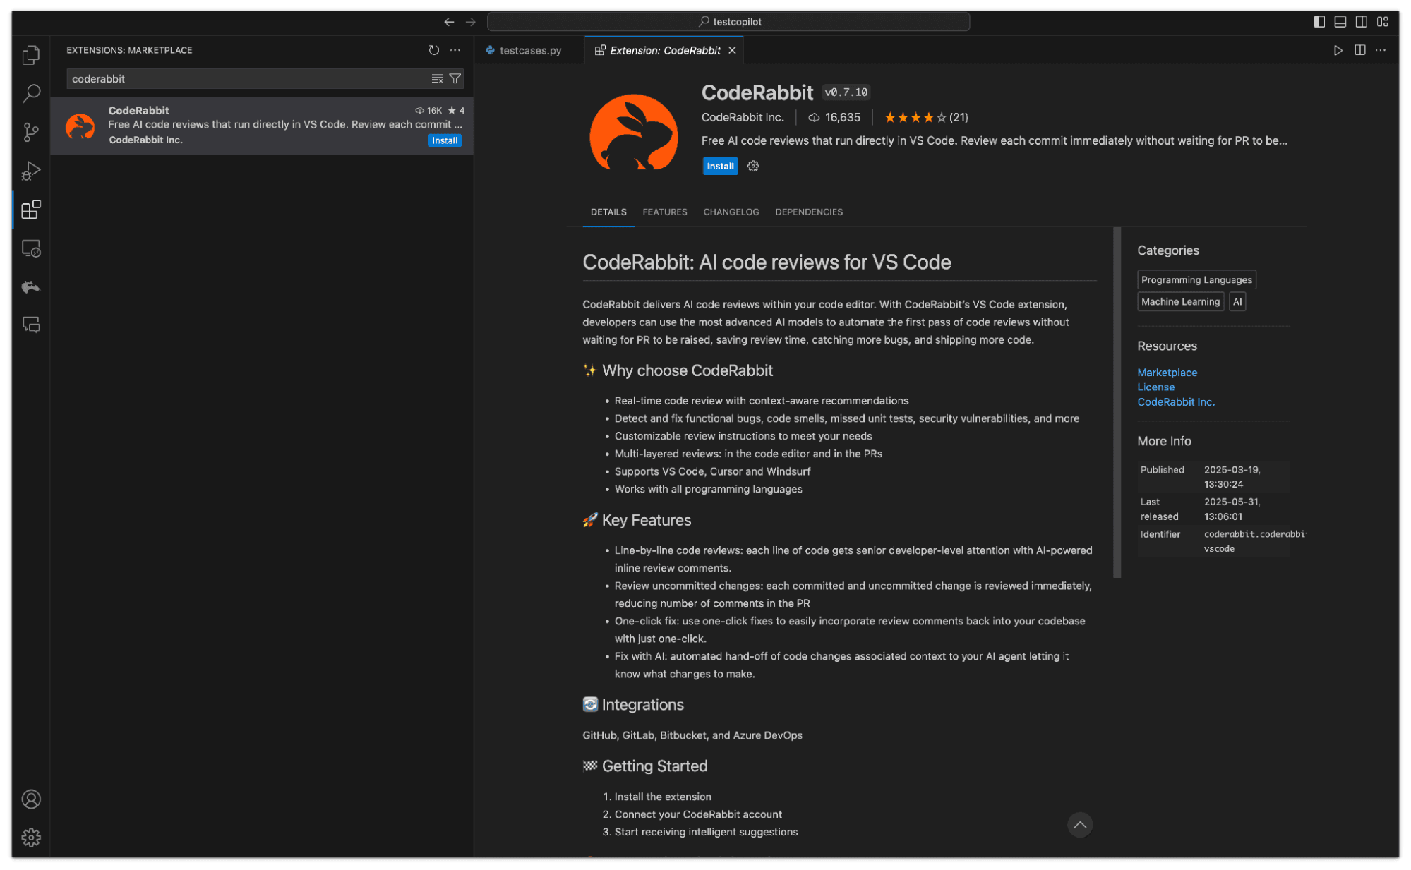This screenshot has height=870, width=1411.
Task: Open editor more actions ellipsis menu
Action: point(1381,50)
